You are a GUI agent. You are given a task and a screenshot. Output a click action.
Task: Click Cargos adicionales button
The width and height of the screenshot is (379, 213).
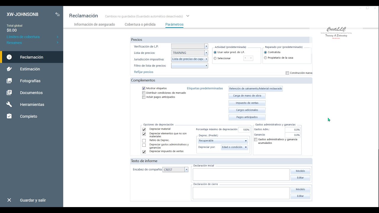click(x=247, y=110)
